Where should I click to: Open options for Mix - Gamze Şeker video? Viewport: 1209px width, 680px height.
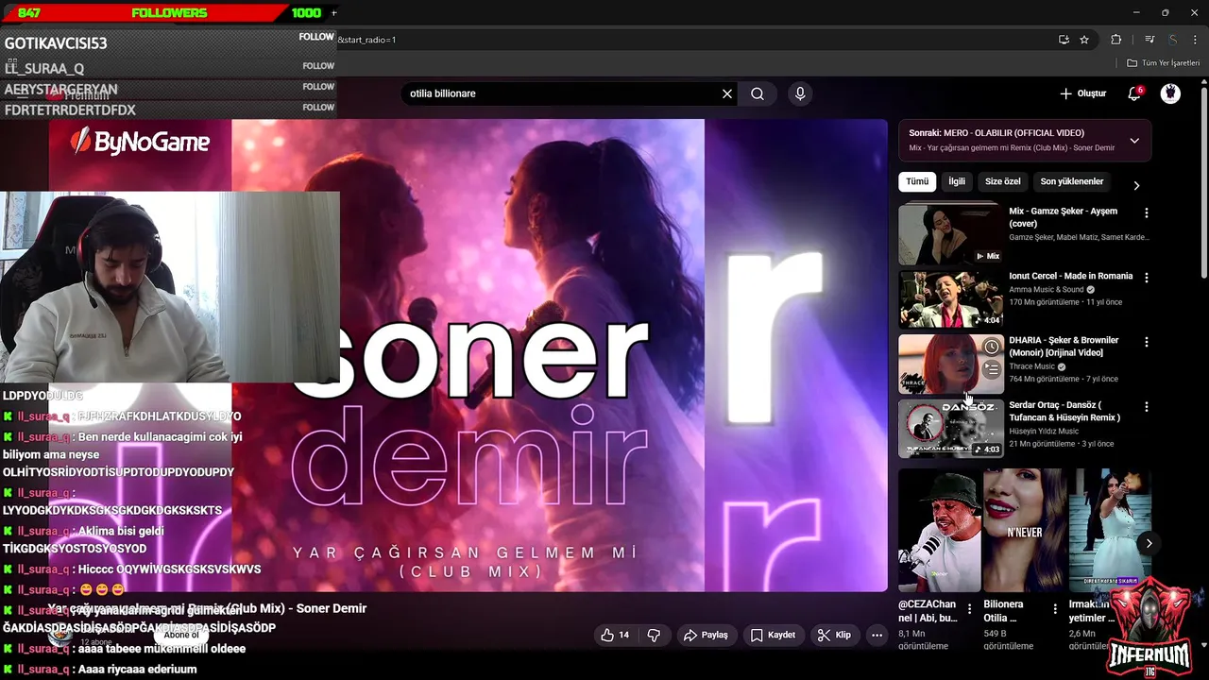click(x=1147, y=213)
